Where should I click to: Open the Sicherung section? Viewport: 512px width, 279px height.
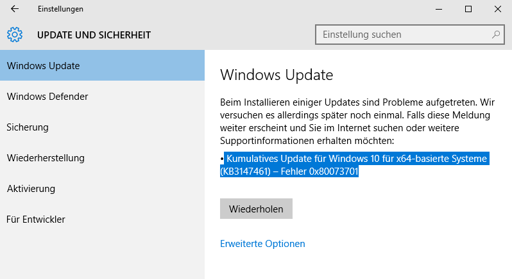tap(102, 127)
